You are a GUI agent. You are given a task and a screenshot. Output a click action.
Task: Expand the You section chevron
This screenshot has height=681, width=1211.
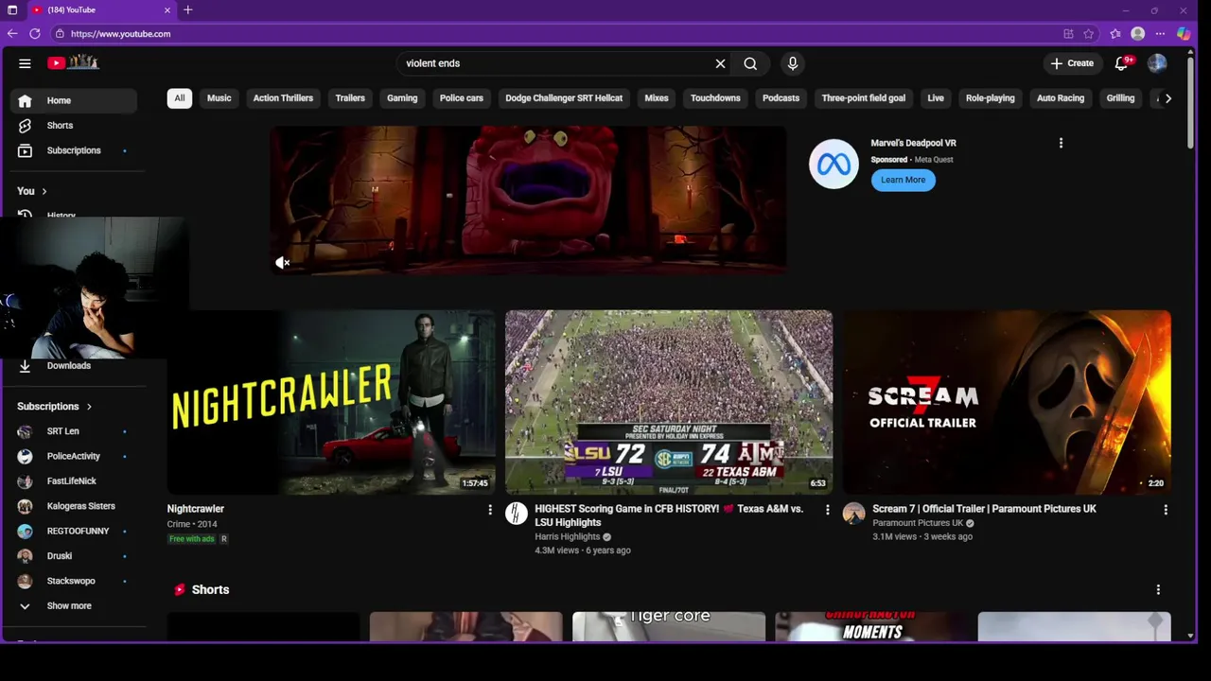(x=44, y=191)
